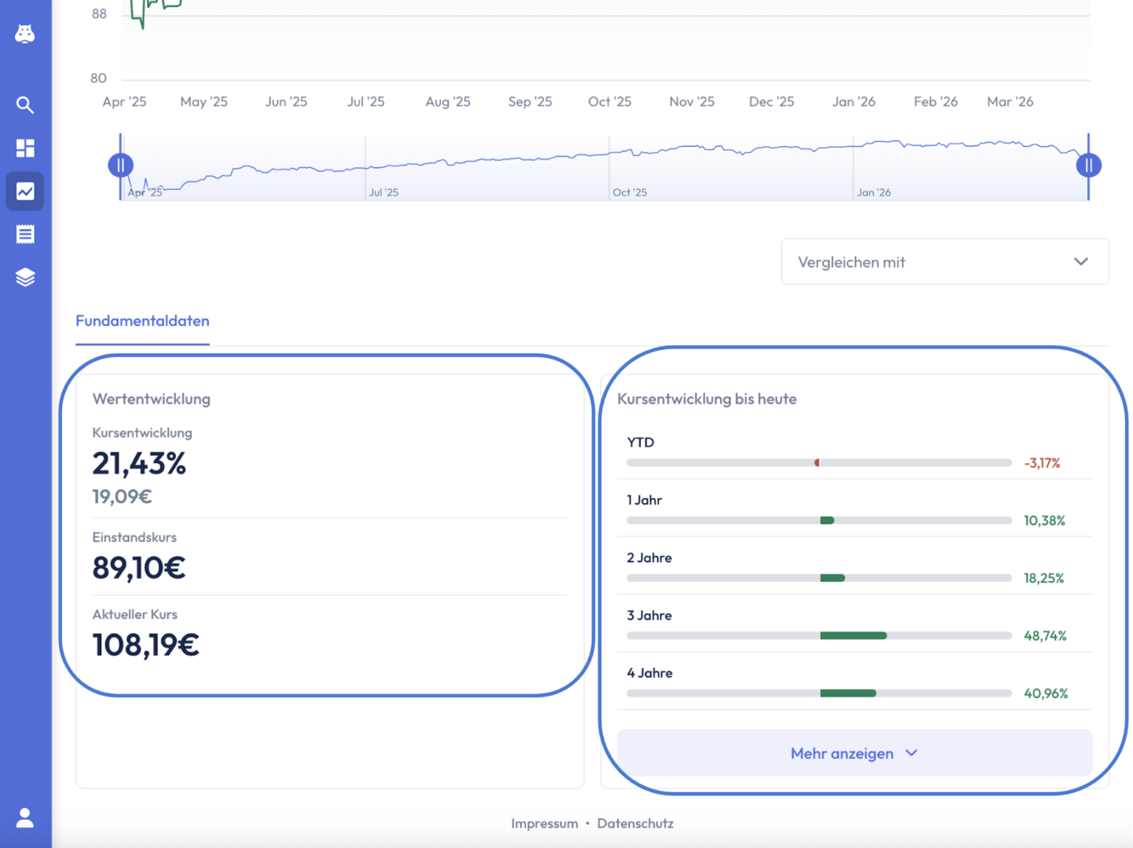1133x848 pixels.
Task: Click the Aktueller Kurs value 108,19€
Action: coord(146,645)
